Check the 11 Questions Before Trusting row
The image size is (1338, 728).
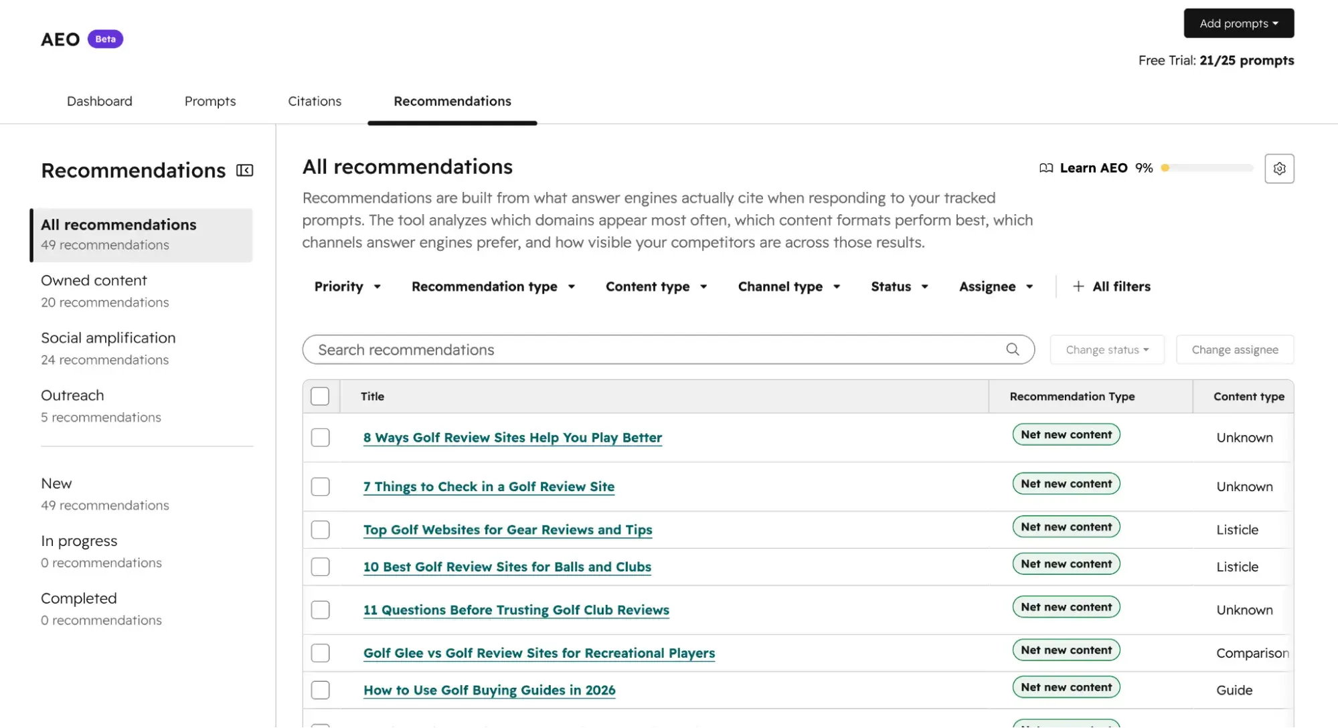(x=320, y=610)
